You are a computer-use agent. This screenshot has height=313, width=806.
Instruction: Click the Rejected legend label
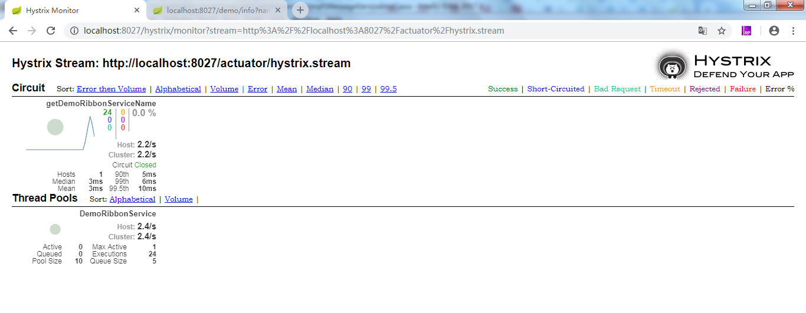(705, 89)
